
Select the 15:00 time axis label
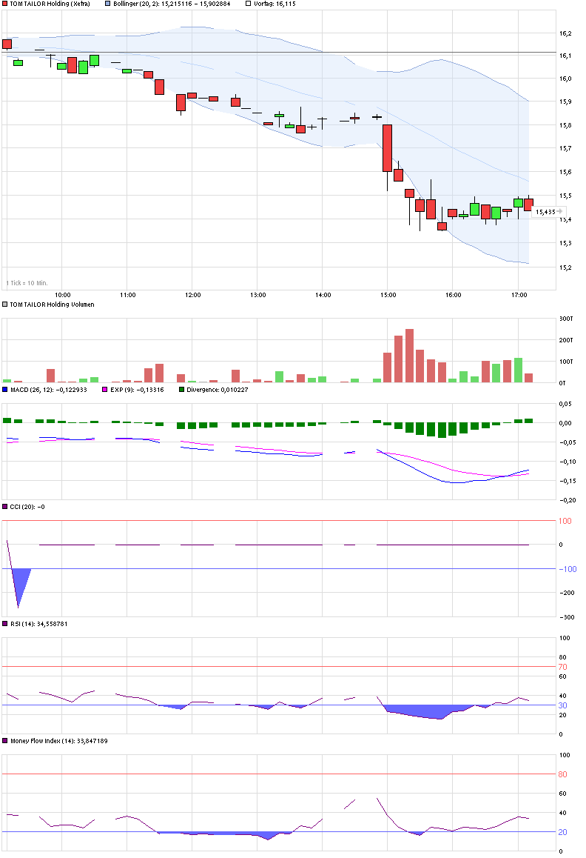(x=388, y=295)
